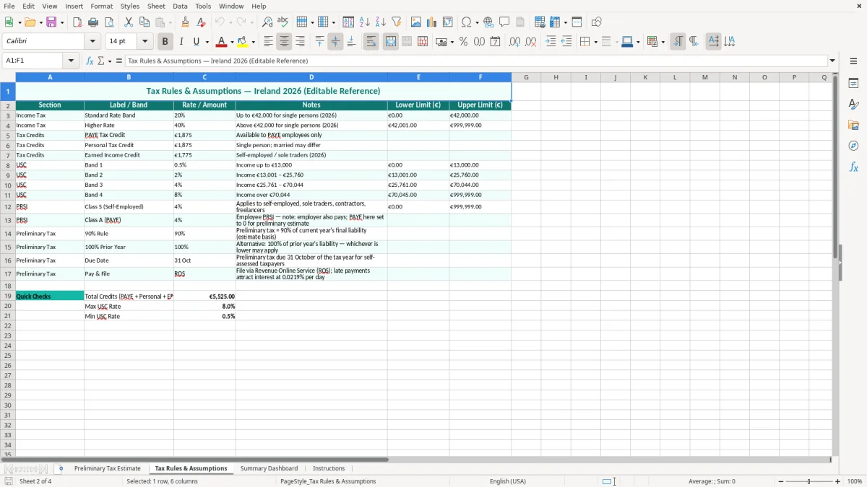
Task: Click the Copy icon
Action: 144,22
